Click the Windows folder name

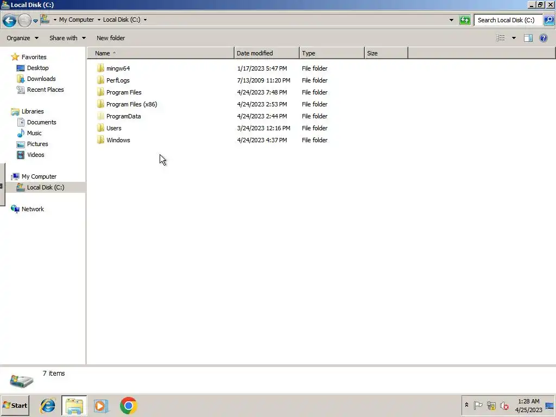[118, 140]
